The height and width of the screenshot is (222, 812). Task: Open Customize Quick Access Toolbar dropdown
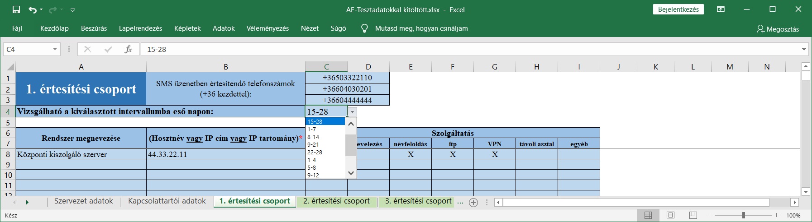(x=73, y=10)
